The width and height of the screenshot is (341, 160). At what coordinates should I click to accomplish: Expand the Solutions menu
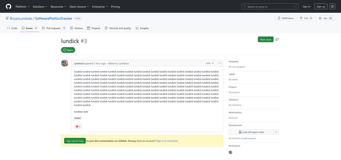coord(40,7)
